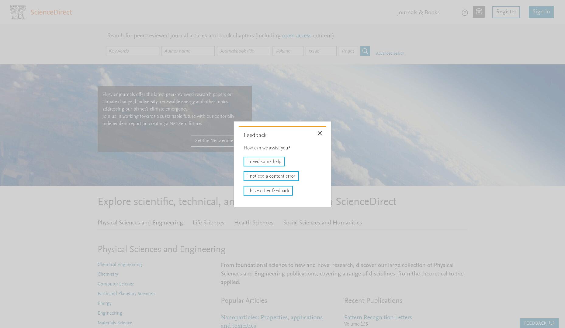Close the Feedback dialog
Viewport: 565px width, 328px height.
[x=320, y=133]
